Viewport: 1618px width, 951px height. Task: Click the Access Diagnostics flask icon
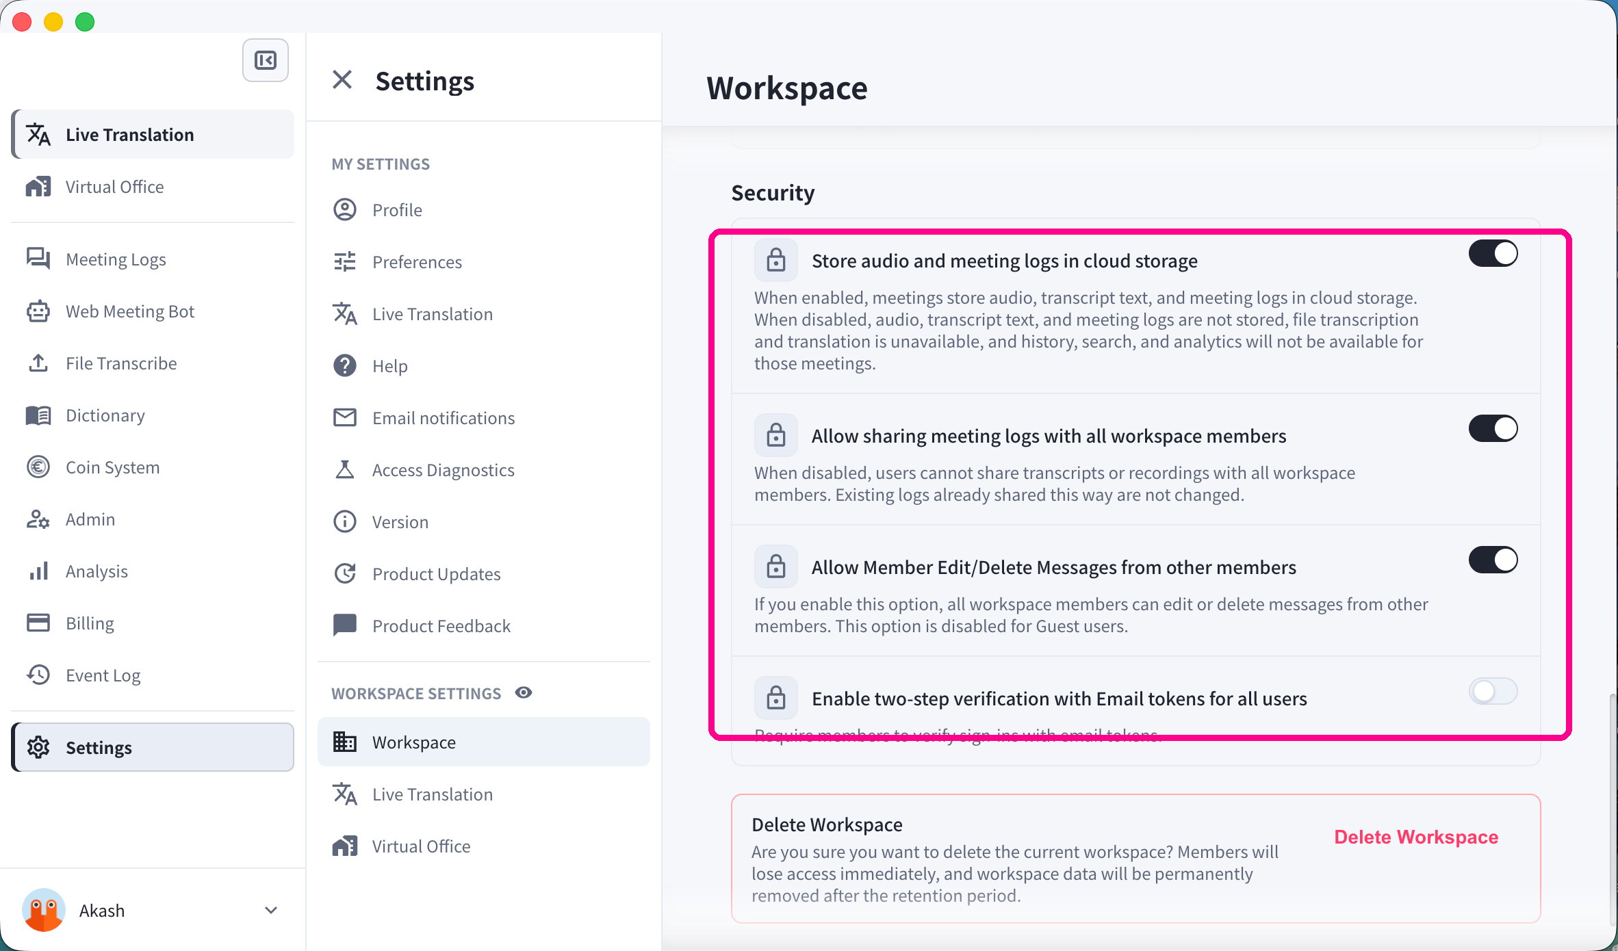(x=345, y=470)
